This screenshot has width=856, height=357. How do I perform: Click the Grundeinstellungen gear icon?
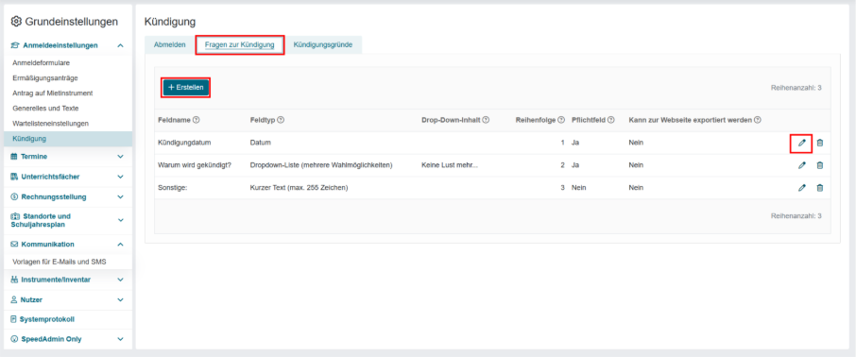(x=16, y=22)
